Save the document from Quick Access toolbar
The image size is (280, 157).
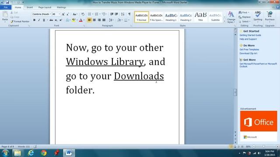tap(7, 2)
